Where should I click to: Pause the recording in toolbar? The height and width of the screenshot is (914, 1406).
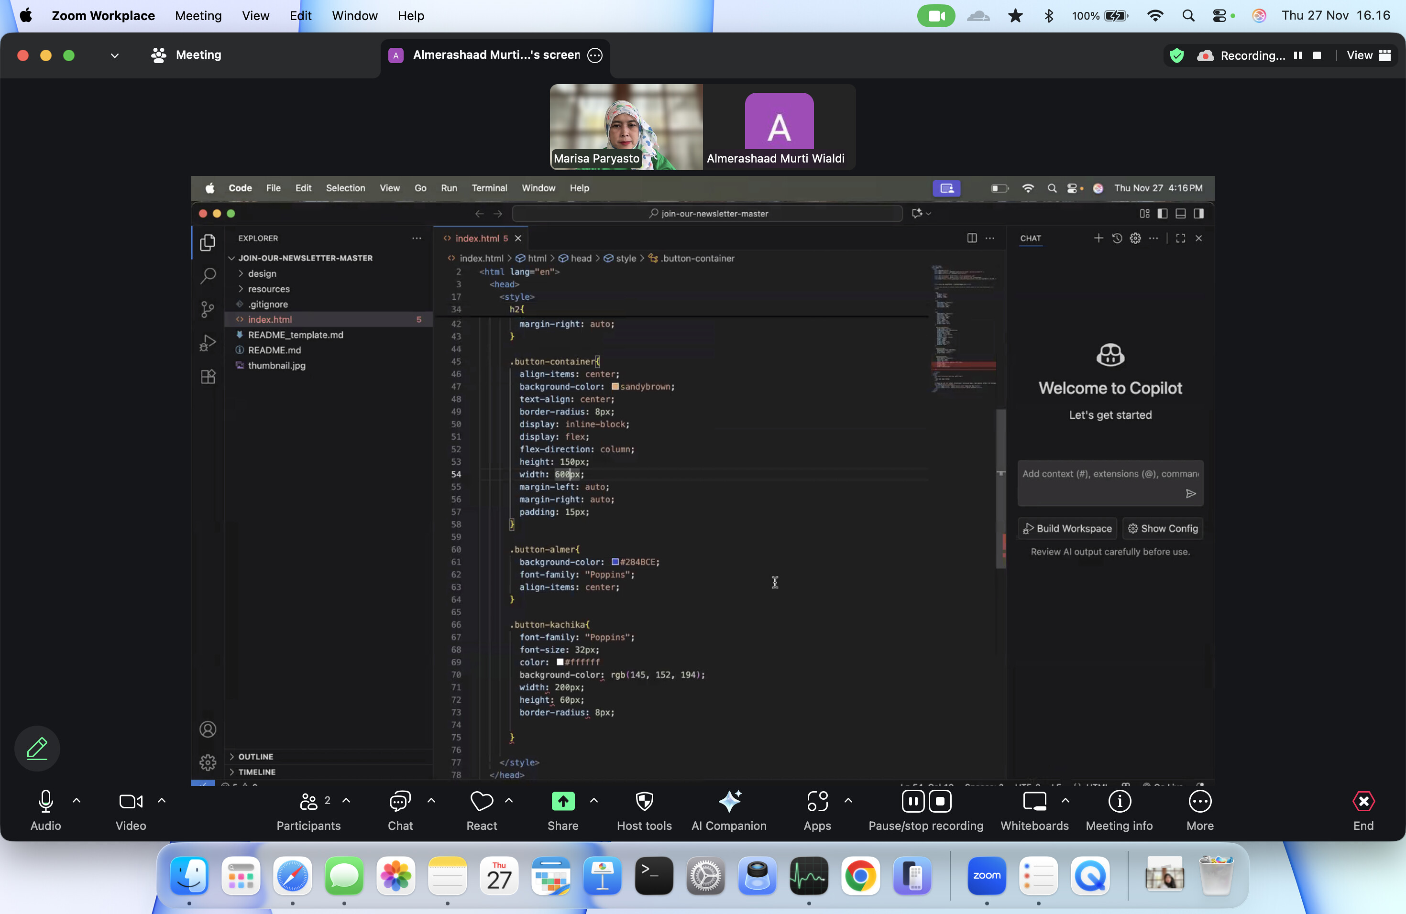(x=913, y=802)
